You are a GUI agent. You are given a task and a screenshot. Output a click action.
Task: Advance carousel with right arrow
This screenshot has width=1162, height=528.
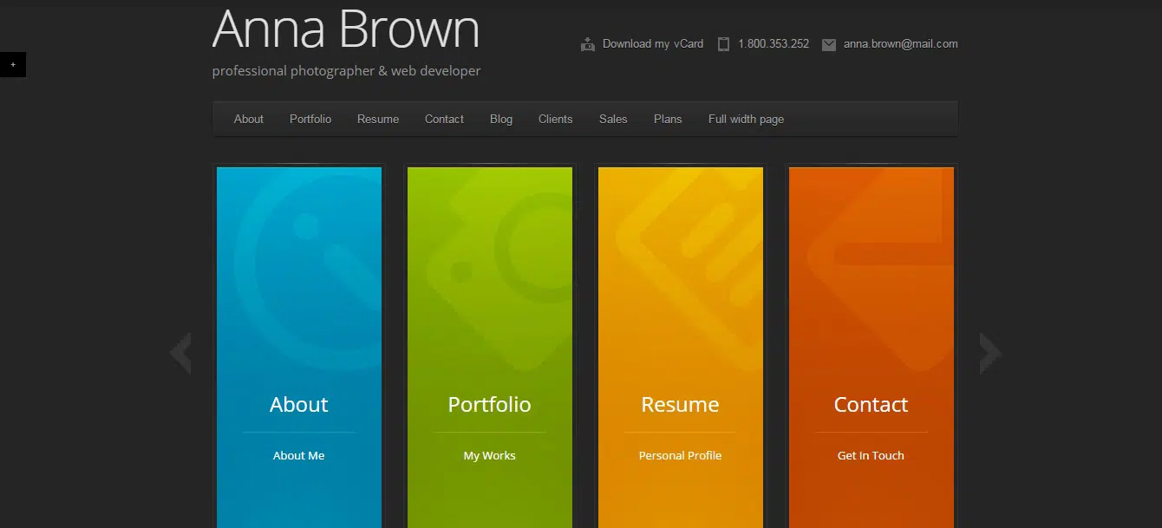(x=990, y=353)
